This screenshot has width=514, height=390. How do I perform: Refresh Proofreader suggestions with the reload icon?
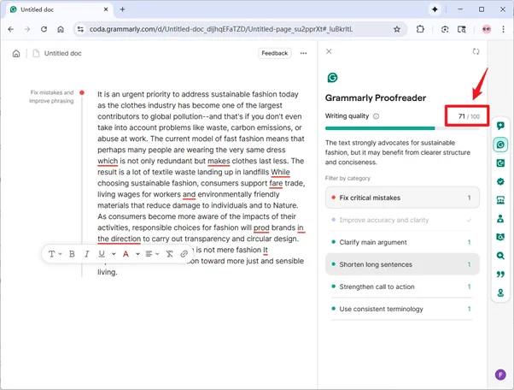point(476,52)
